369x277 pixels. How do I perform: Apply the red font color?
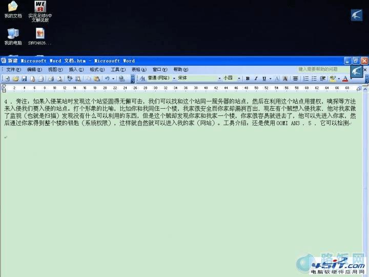345,78
